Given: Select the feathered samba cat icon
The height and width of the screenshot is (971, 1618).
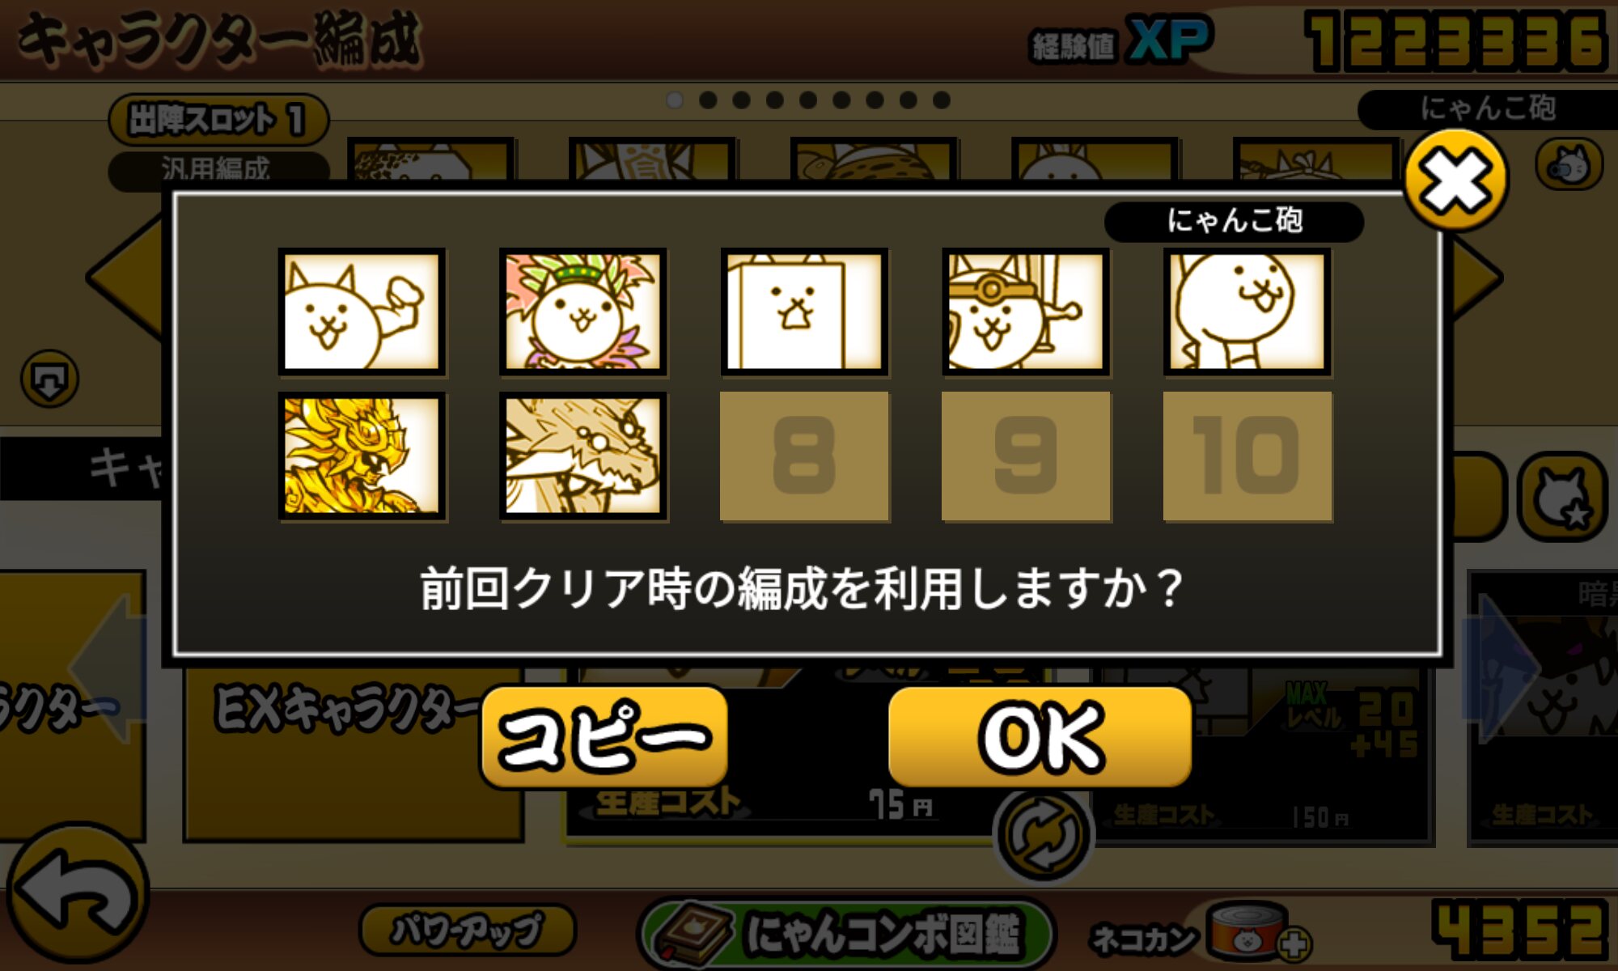Looking at the screenshot, I should 583,312.
